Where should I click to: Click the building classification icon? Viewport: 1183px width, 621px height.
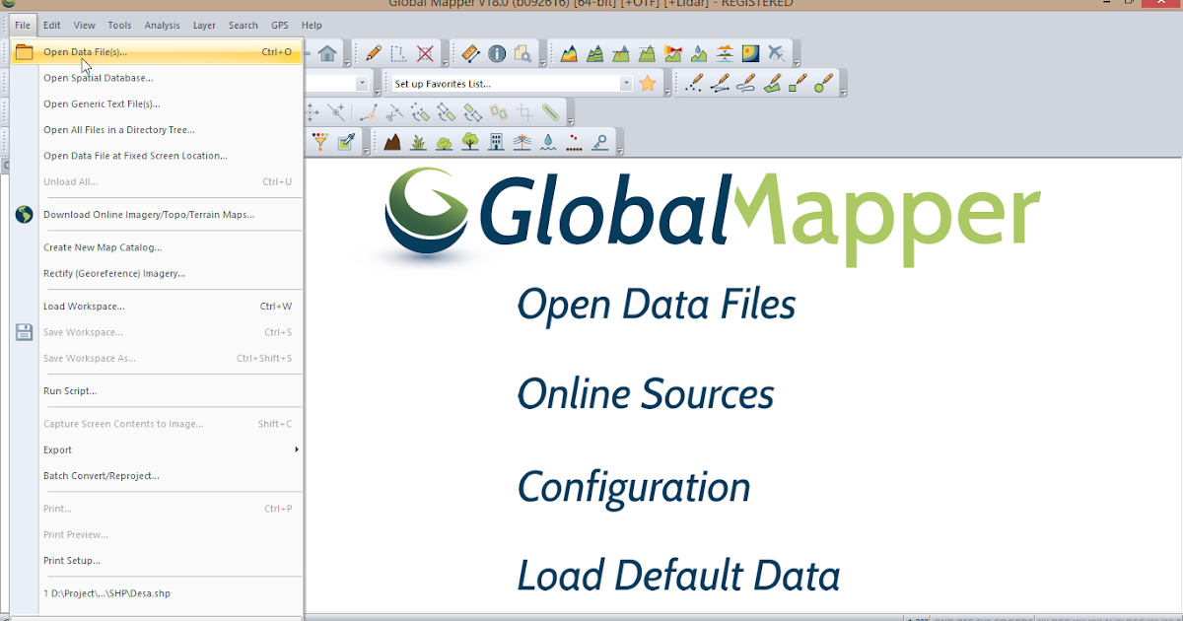click(x=496, y=142)
